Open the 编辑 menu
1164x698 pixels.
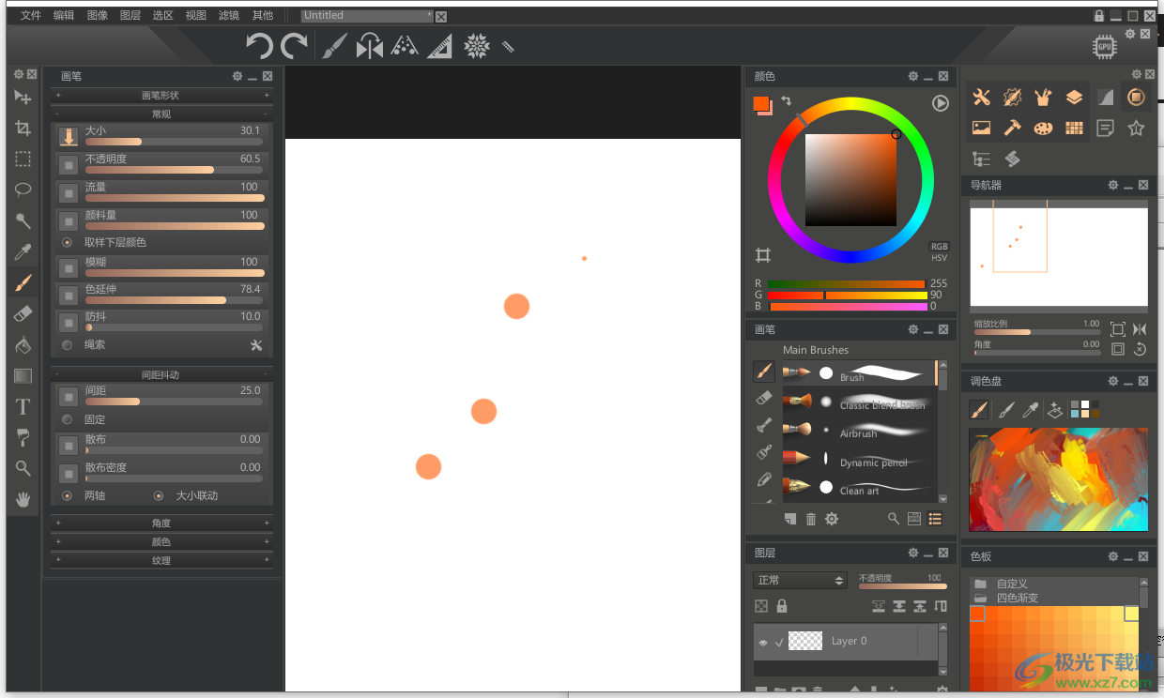[x=64, y=15]
